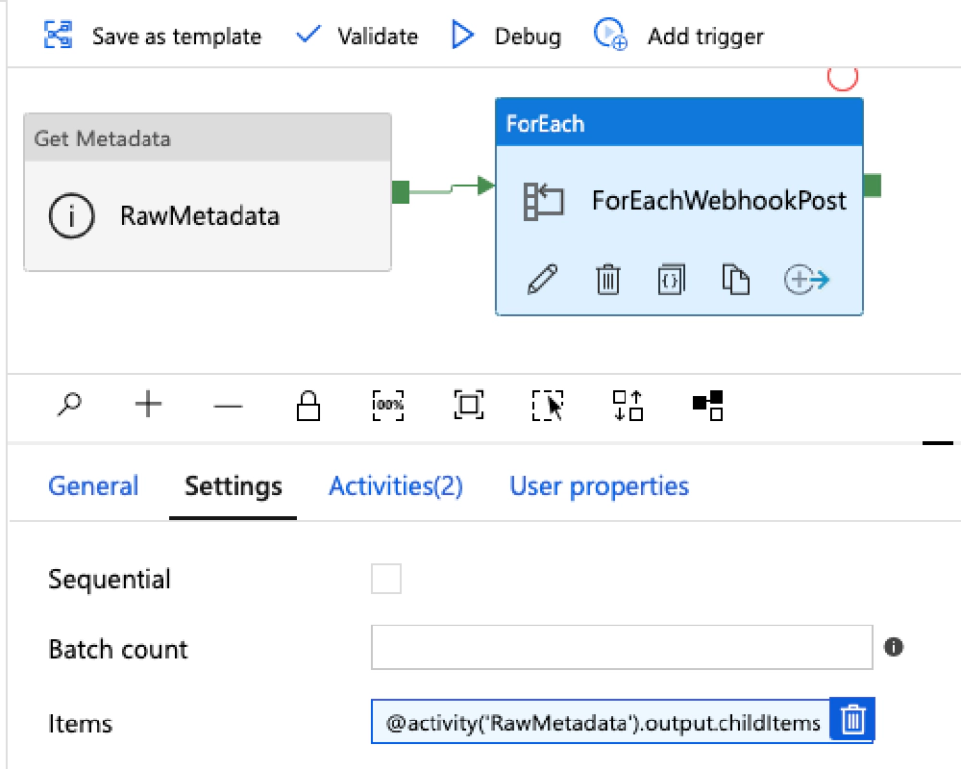Fit the pipeline to the canvas view
This screenshot has width=961, height=769.
click(x=467, y=406)
